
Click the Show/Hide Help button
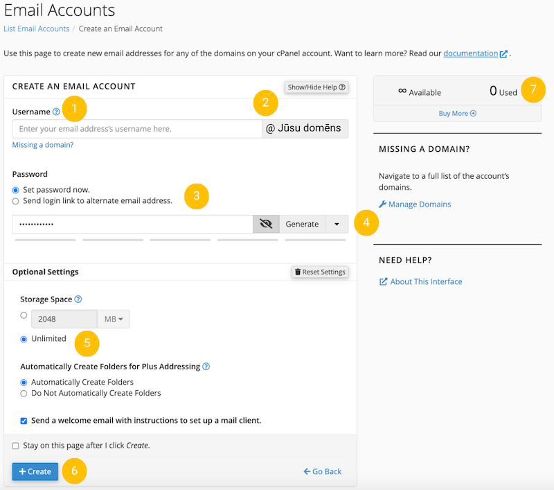[316, 87]
